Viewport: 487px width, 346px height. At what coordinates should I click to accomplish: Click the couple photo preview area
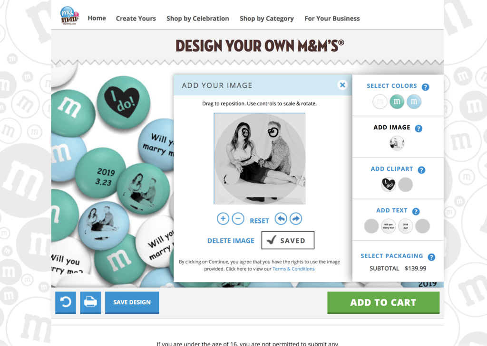(x=260, y=159)
